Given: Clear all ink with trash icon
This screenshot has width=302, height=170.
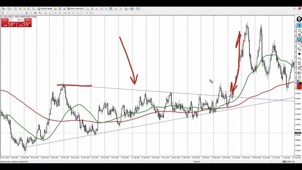Looking at the screenshot, I should click(x=299, y=63).
